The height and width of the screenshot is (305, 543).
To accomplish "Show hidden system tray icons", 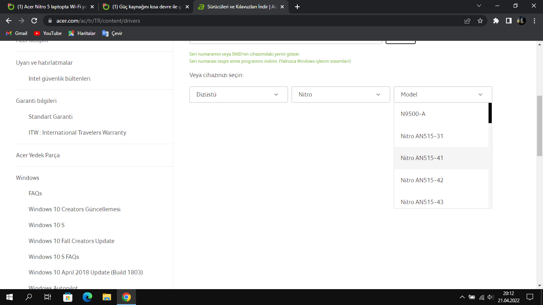I will pyautogui.click(x=462, y=297).
